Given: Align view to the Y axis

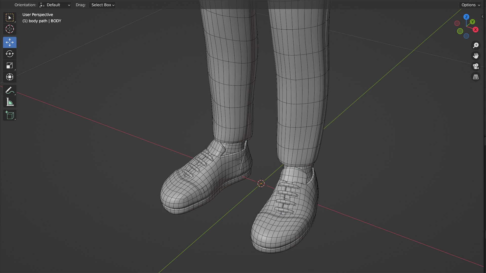Looking at the screenshot, I should 472,22.
